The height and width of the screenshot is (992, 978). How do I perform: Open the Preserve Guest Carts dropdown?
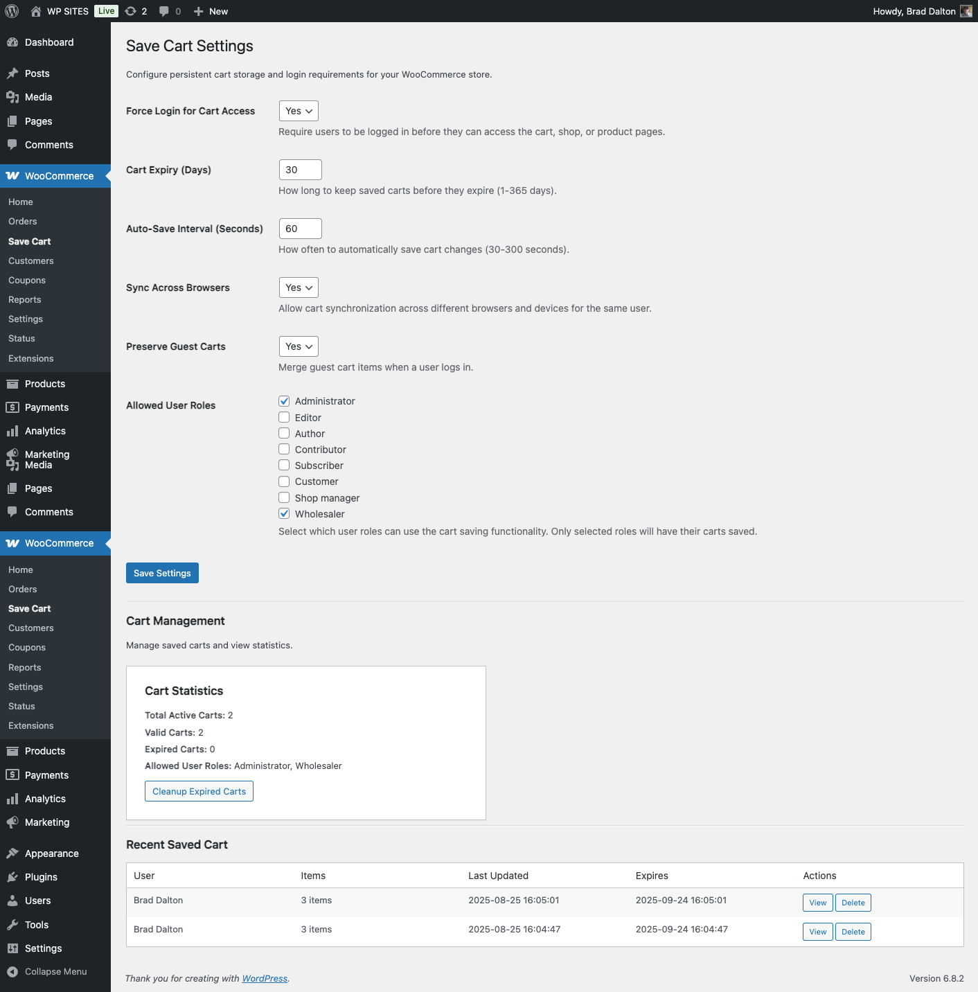tap(299, 346)
